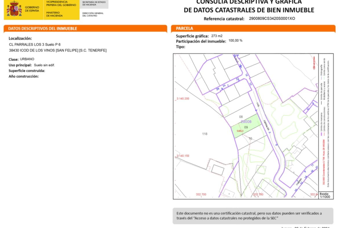Click the '332.700' coordinate label
Viewport: 339px width, 228px height.
201,194
